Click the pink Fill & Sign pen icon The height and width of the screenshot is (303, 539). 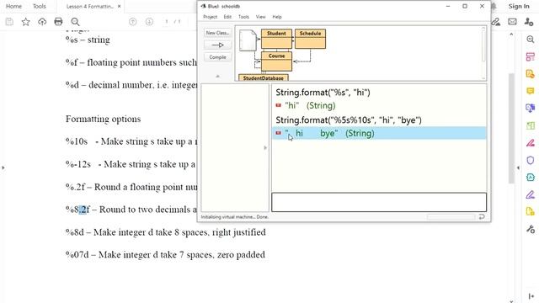pos(530,142)
